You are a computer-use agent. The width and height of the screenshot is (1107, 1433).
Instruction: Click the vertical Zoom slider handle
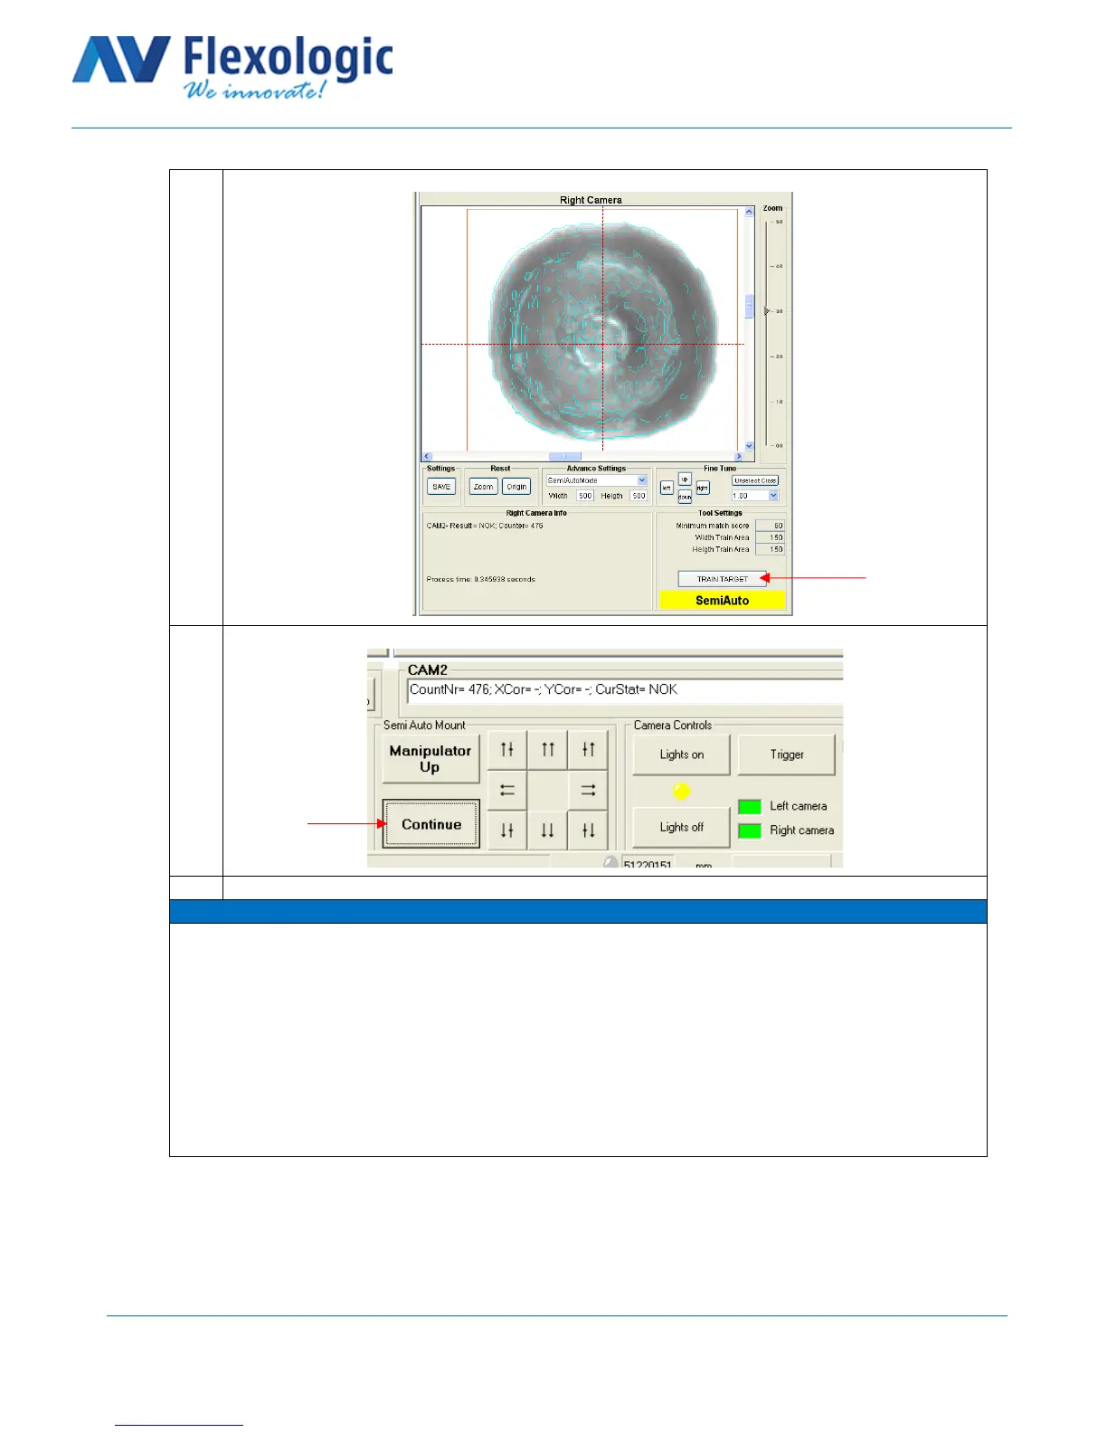(x=767, y=311)
